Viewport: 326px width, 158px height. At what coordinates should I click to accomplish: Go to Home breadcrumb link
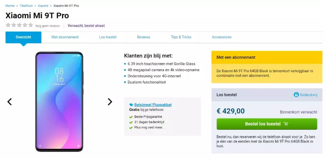(10, 6)
